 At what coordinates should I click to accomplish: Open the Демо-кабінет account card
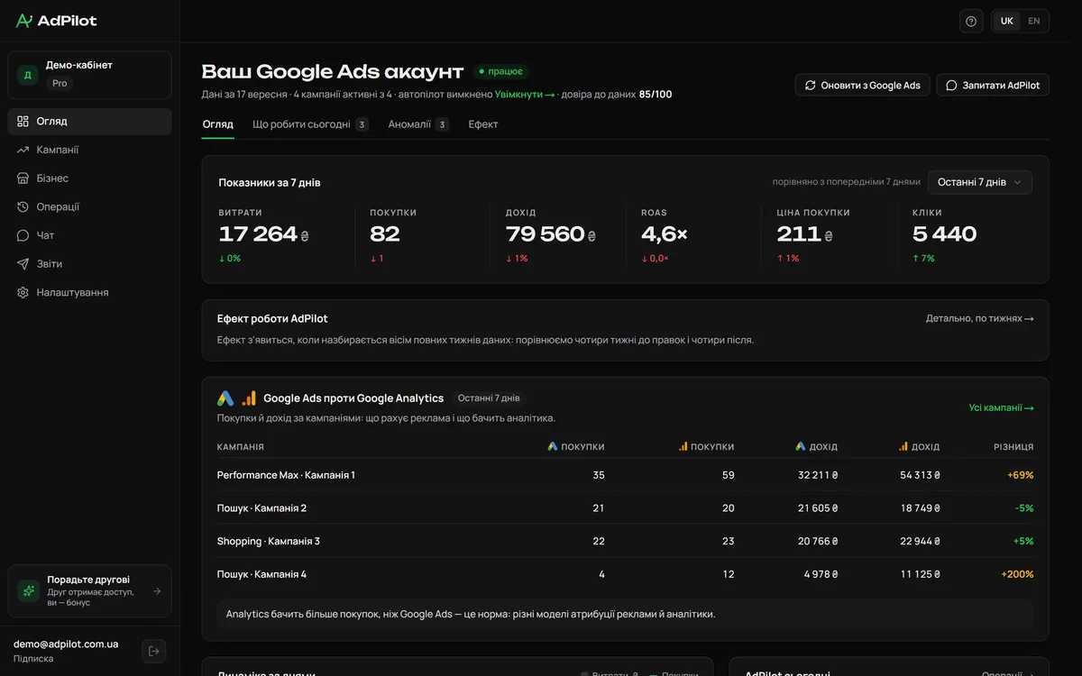[x=89, y=75]
